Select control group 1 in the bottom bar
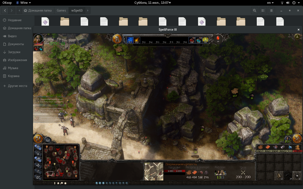The width and height of the screenshot is (303, 189). [97, 183]
